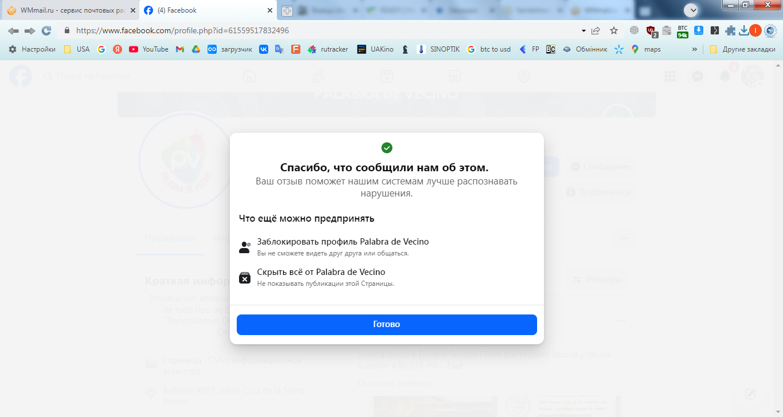
Task: Open the gray globe extension icon
Action: pos(634,30)
